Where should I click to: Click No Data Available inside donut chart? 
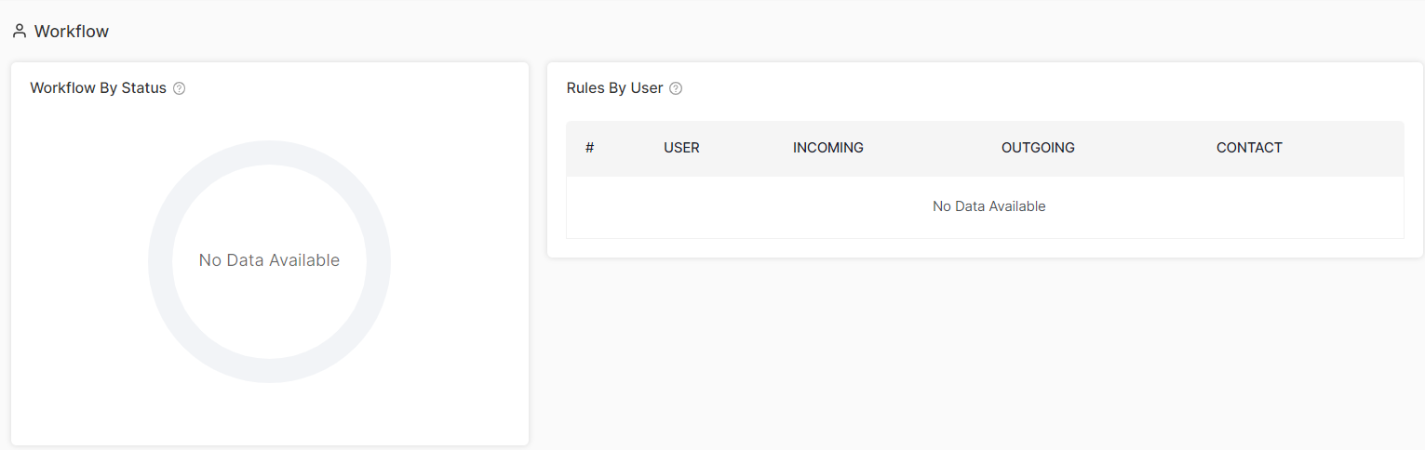pyautogui.click(x=269, y=260)
